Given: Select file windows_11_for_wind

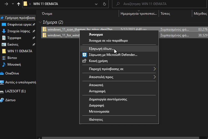Looking at the screenshot, I should (64, 35).
